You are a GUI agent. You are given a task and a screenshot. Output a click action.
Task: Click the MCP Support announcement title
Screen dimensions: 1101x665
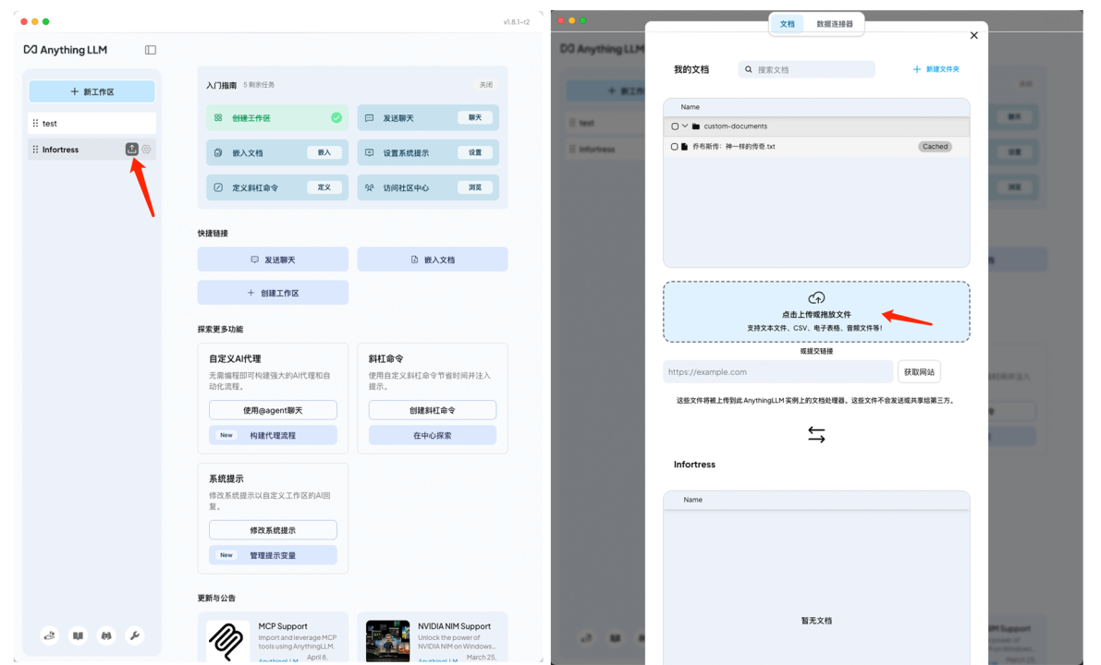tap(282, 625)
